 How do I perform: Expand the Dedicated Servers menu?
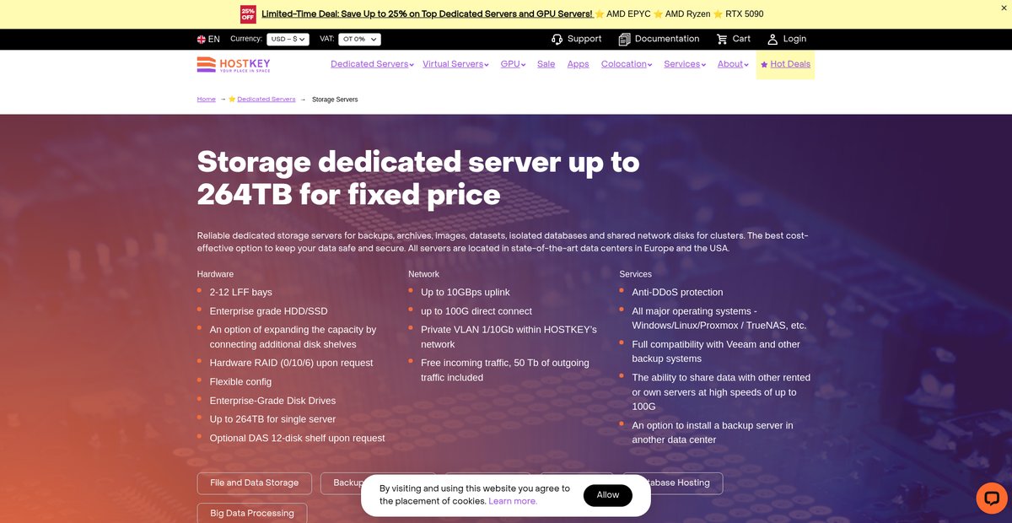click(x=372, y=64)
